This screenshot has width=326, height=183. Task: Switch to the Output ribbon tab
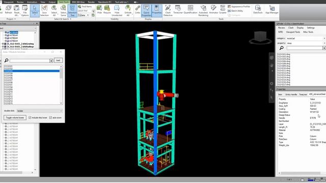click(52, 2)
